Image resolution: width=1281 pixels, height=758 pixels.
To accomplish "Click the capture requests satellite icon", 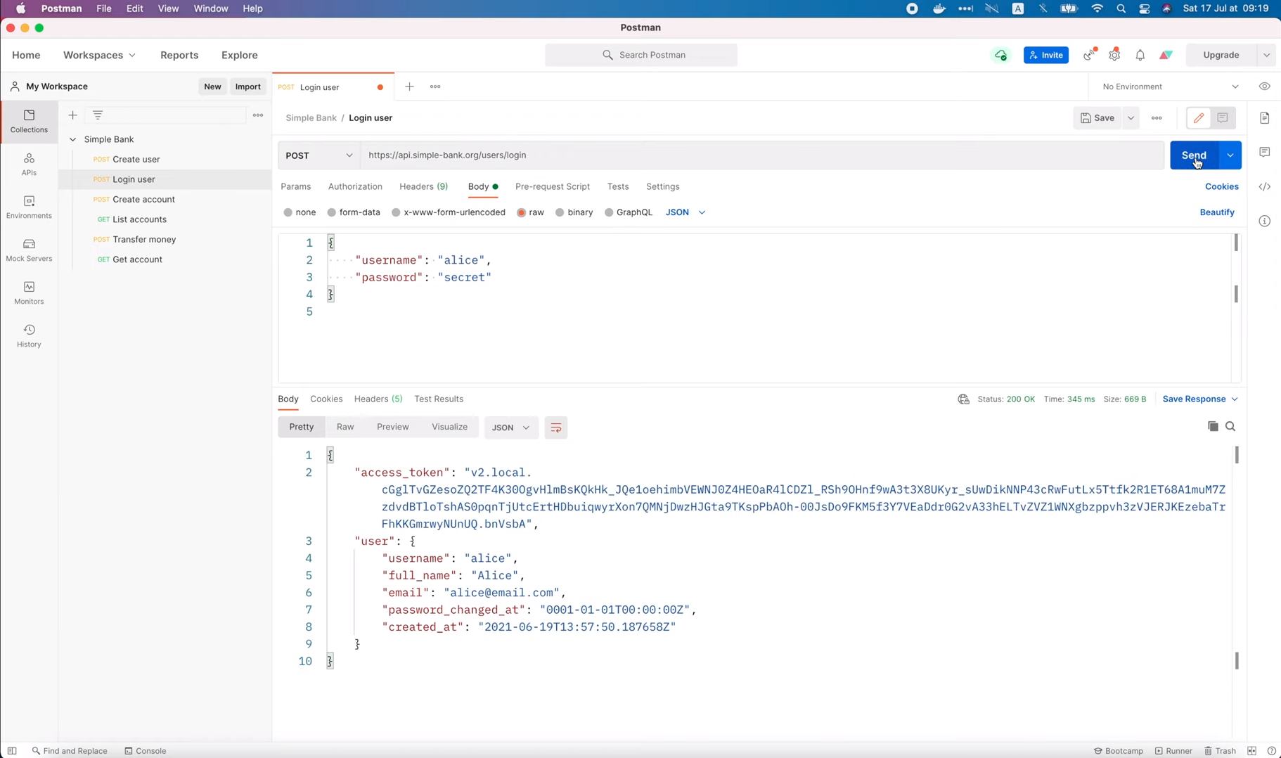I will pyautogui.click(x=1090, y=55).
